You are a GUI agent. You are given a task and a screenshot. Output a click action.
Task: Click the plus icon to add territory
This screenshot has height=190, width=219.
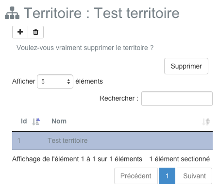[20, 32]
